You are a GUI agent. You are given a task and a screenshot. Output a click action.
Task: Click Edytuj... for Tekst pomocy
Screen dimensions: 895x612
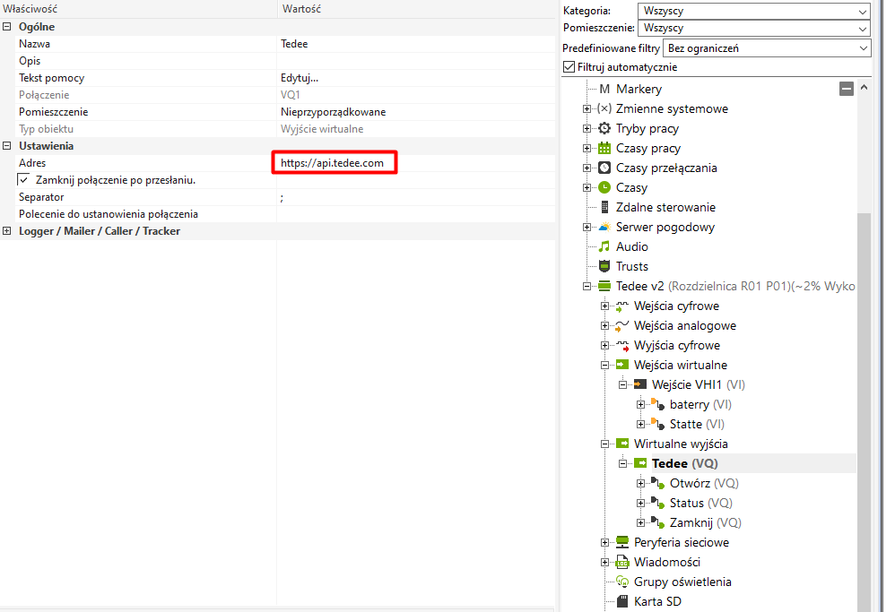[x=300, y=78]
